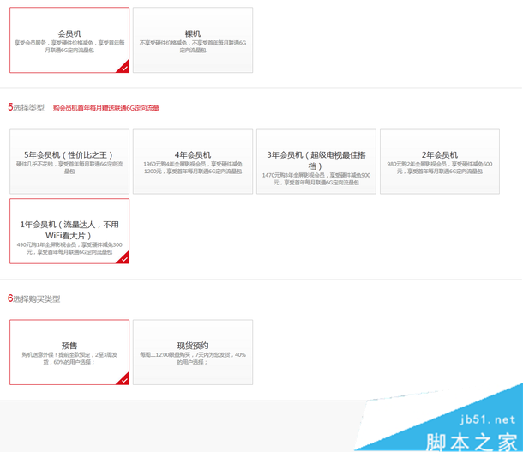The height and width of the screenshot is (452, 523).
Task: Choose the 3年会员机（超级电视最佳搭档）card
Action: click(x=316, y=161)
